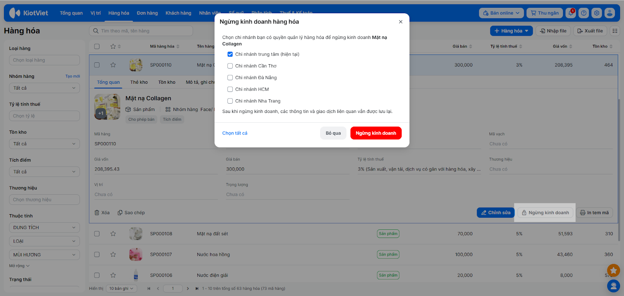This screenshot has height=296, width=624.
Task: Star the SP000108 product as favorite
Action: point(113,234)
